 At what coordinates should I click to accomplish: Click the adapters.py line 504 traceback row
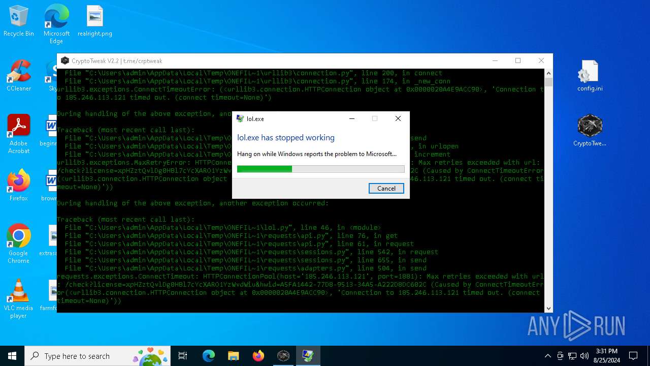tap(245, 268)
